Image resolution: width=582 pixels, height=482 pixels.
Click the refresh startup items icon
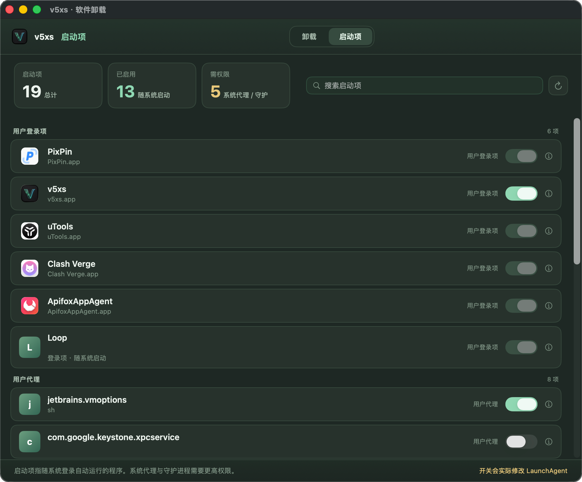[x=558, y=86]
